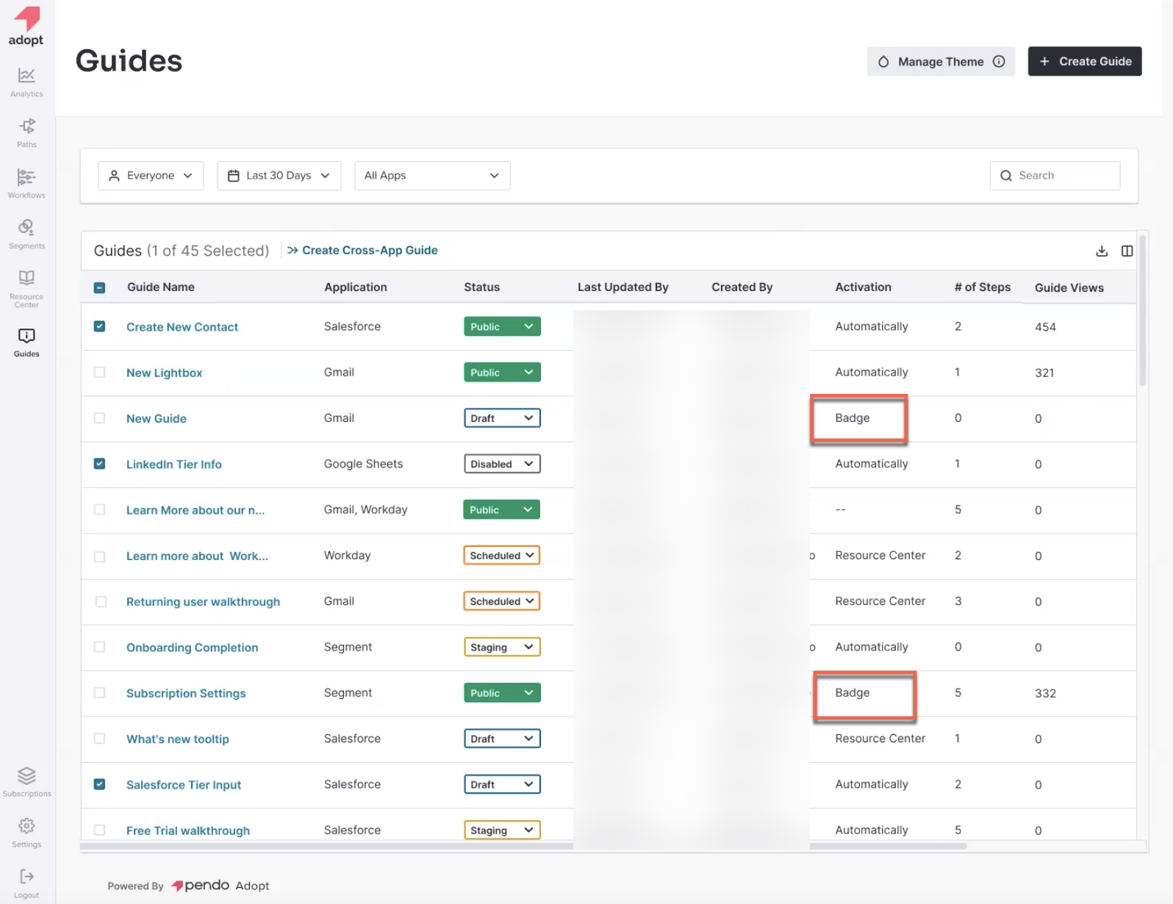This screenshot has width=1173, height=904.
Task: Click the 454 guide views value
Action: pyautogui.click(x=1045, y=327)
